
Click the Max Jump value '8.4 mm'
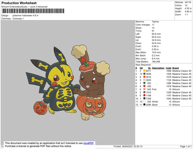pyautogui.click(x=156, y=58)
